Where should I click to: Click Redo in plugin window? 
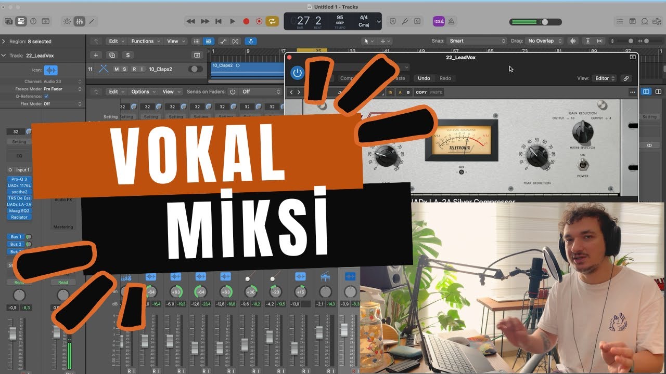[x=445, y=78]
